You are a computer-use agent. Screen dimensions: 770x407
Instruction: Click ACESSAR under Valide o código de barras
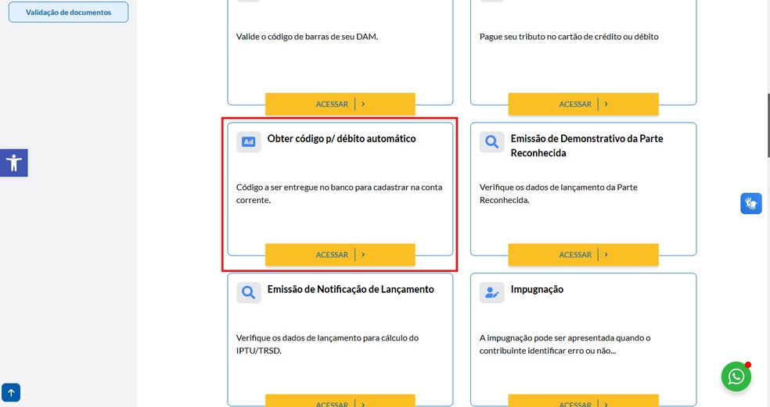pyautogui.click(x=340, y=104)
